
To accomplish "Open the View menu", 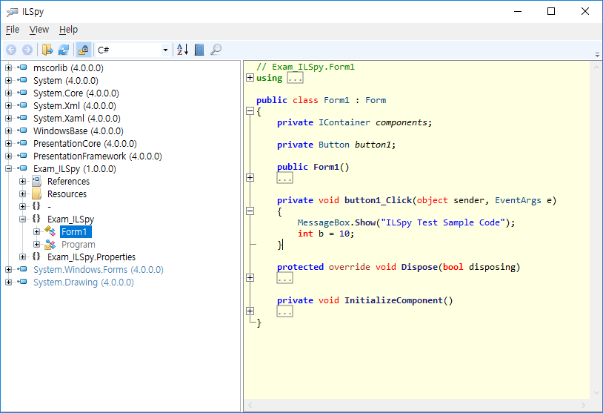I will 39,30.
